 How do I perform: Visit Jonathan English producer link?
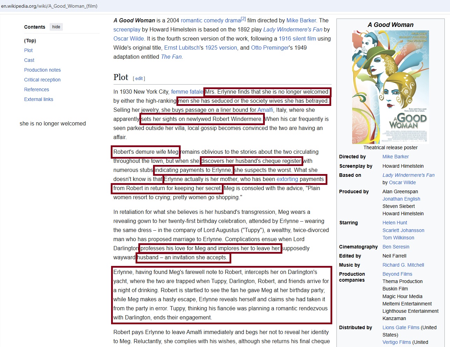[x=401, y=199]
